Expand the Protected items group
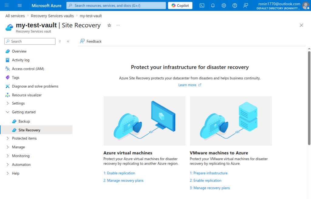The height and width of the screenshot is (199, 311). [8, 138]
